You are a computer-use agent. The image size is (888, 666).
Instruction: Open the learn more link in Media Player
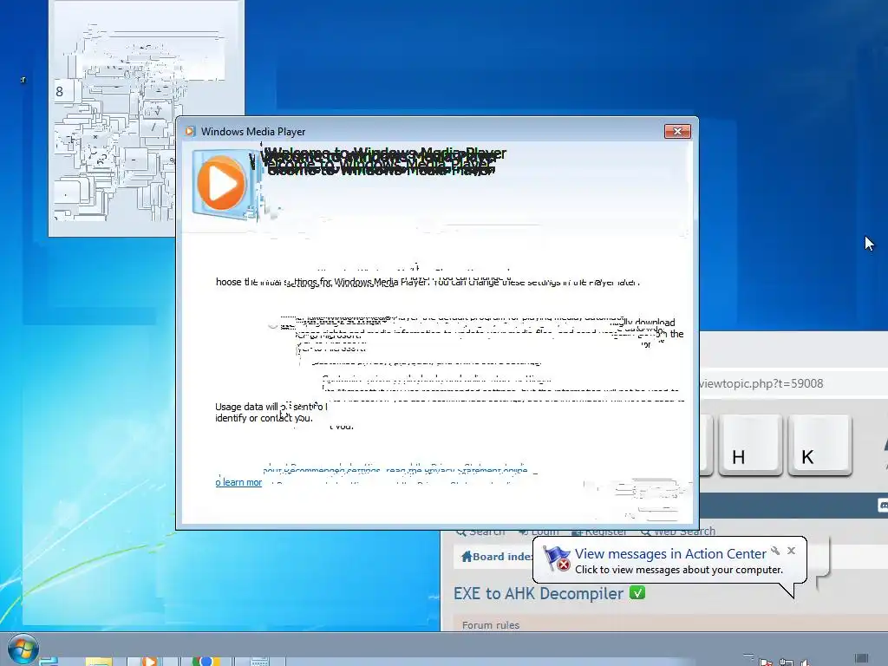point(238,482)
